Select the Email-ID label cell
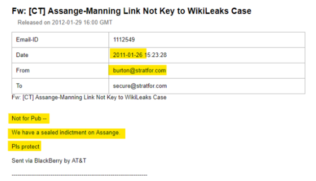The image size is (316, 181). [60, 40]
